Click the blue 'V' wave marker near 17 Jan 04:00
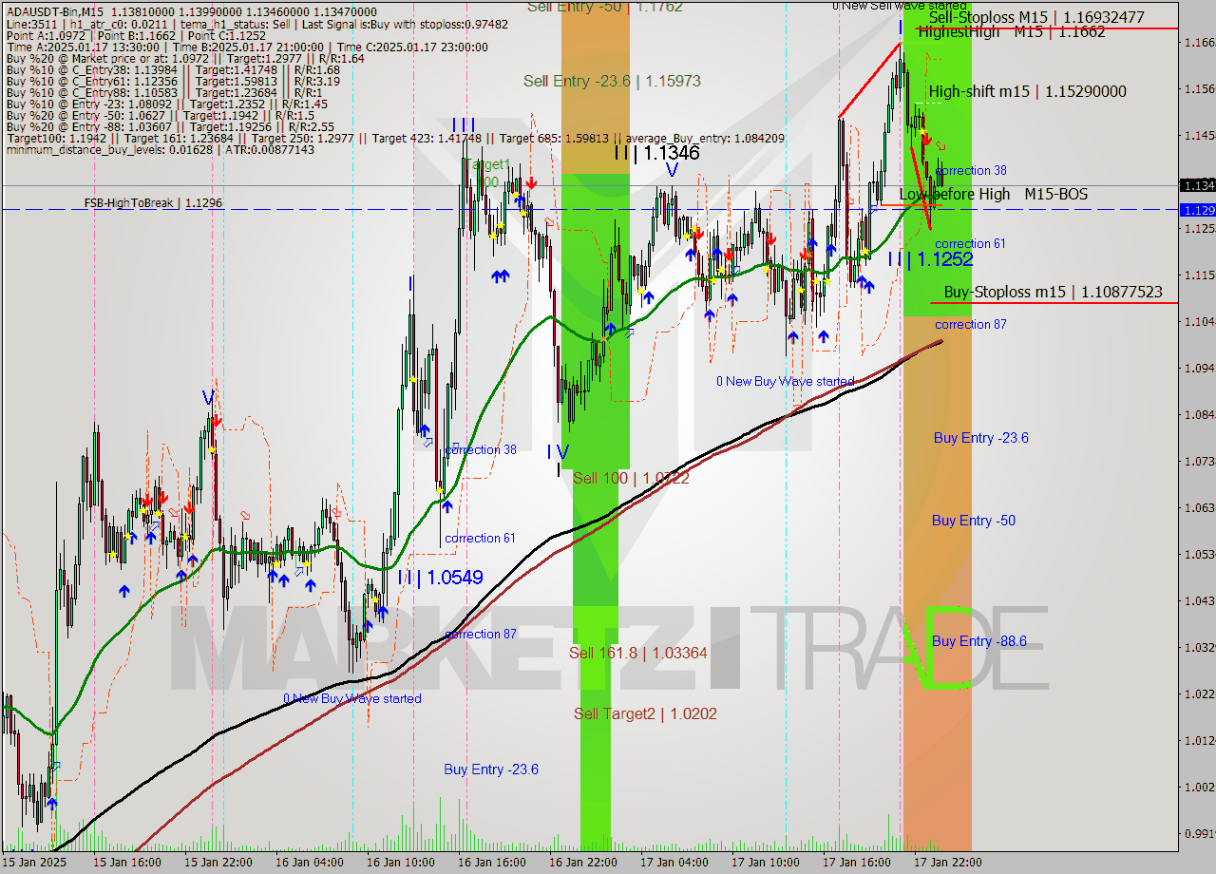The height and width of the screenshot is (874, 1216). tap(672, 170)
